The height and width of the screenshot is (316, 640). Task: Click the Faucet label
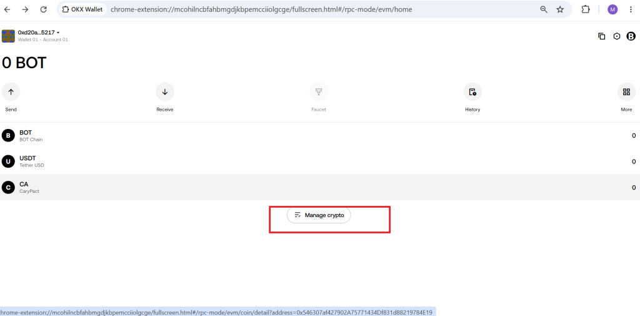point(319,110)
